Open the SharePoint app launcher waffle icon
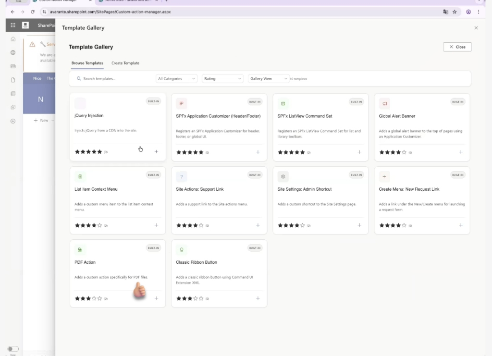Image resolution: width=492 pixels, height=356 pixels. 13,25
